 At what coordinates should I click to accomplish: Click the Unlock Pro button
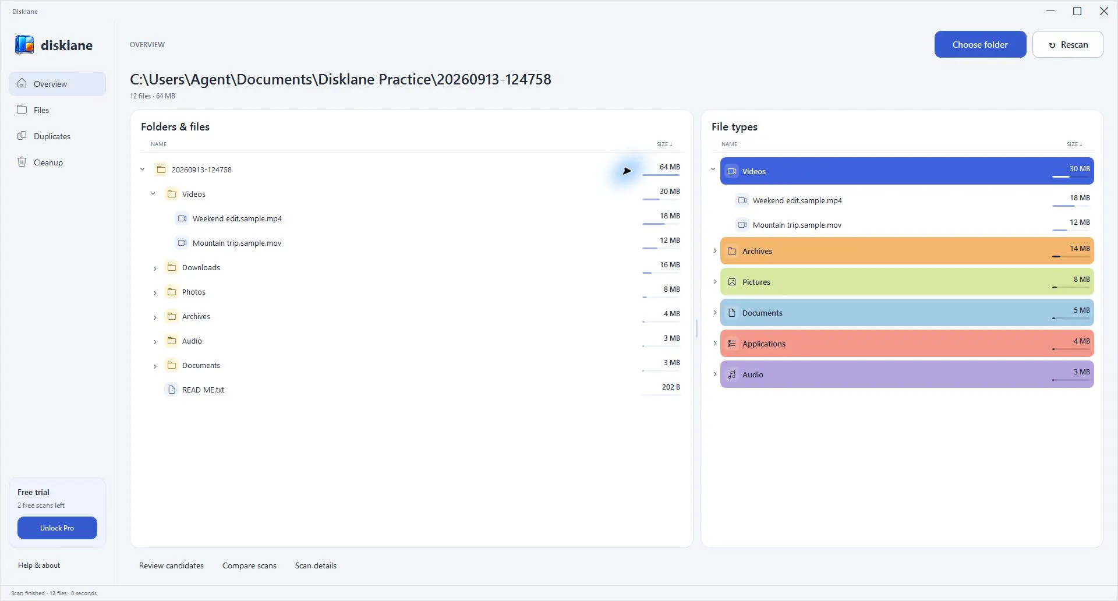pos(57,528)
